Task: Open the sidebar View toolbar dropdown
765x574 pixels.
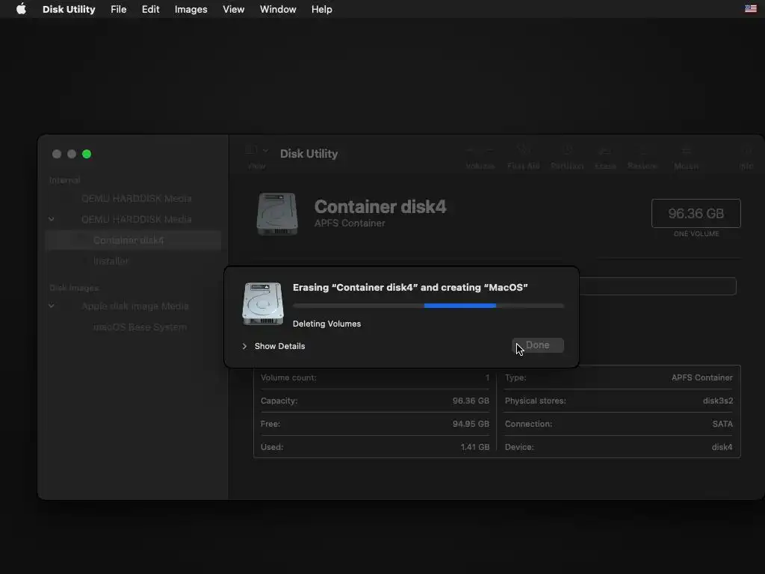Action: pos(257,150)
